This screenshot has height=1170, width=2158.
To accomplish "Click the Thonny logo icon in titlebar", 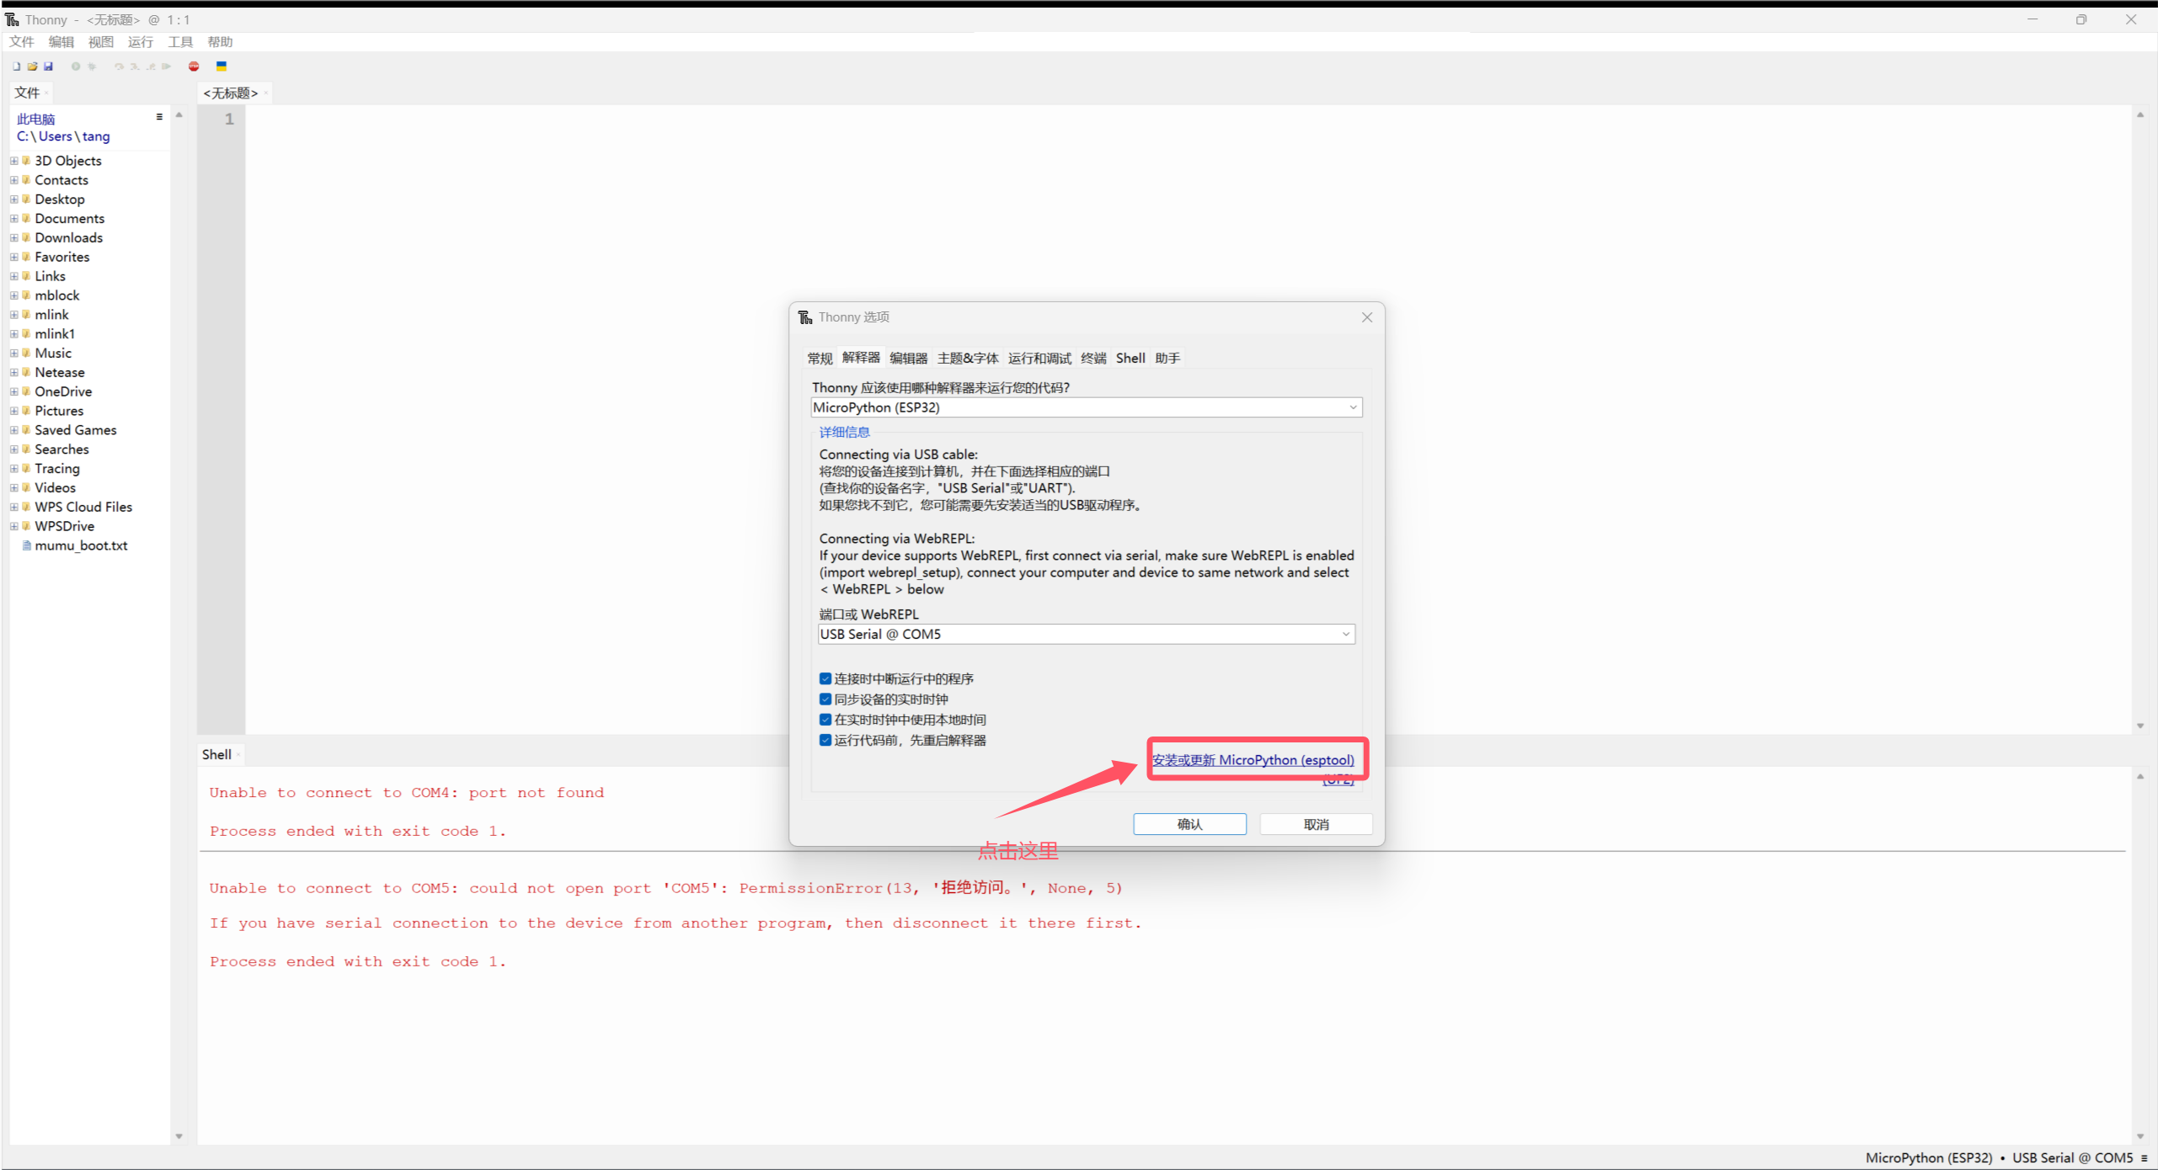I will 10,18.
